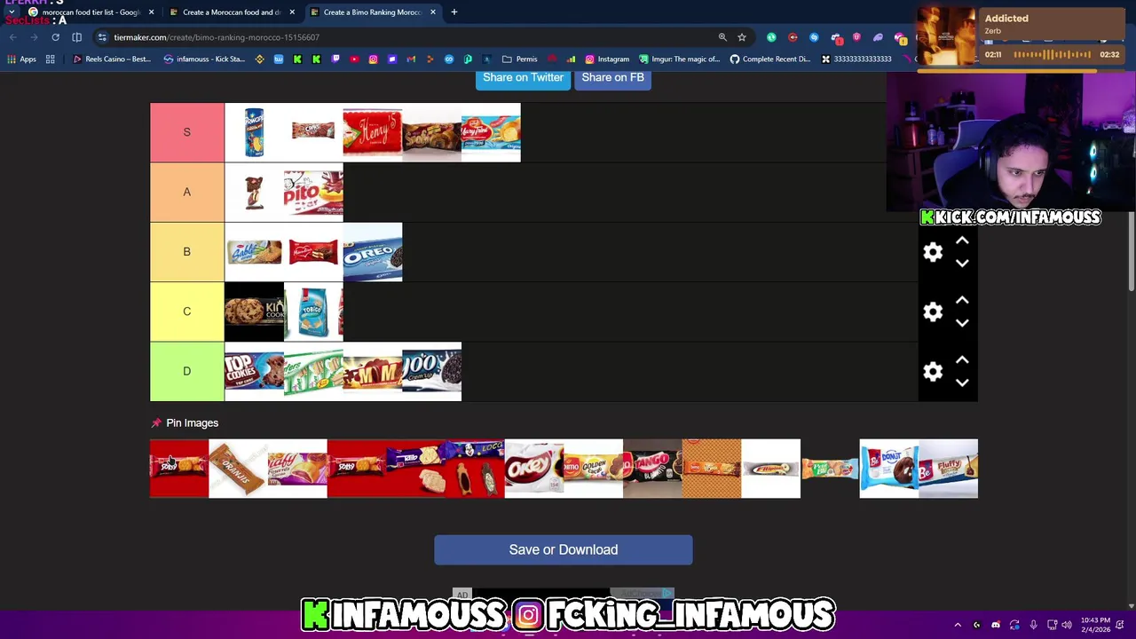Viewport: 1136px width, 639px height.
Task: Move tier C row up with chevron
Action: (x=962, y=301)
